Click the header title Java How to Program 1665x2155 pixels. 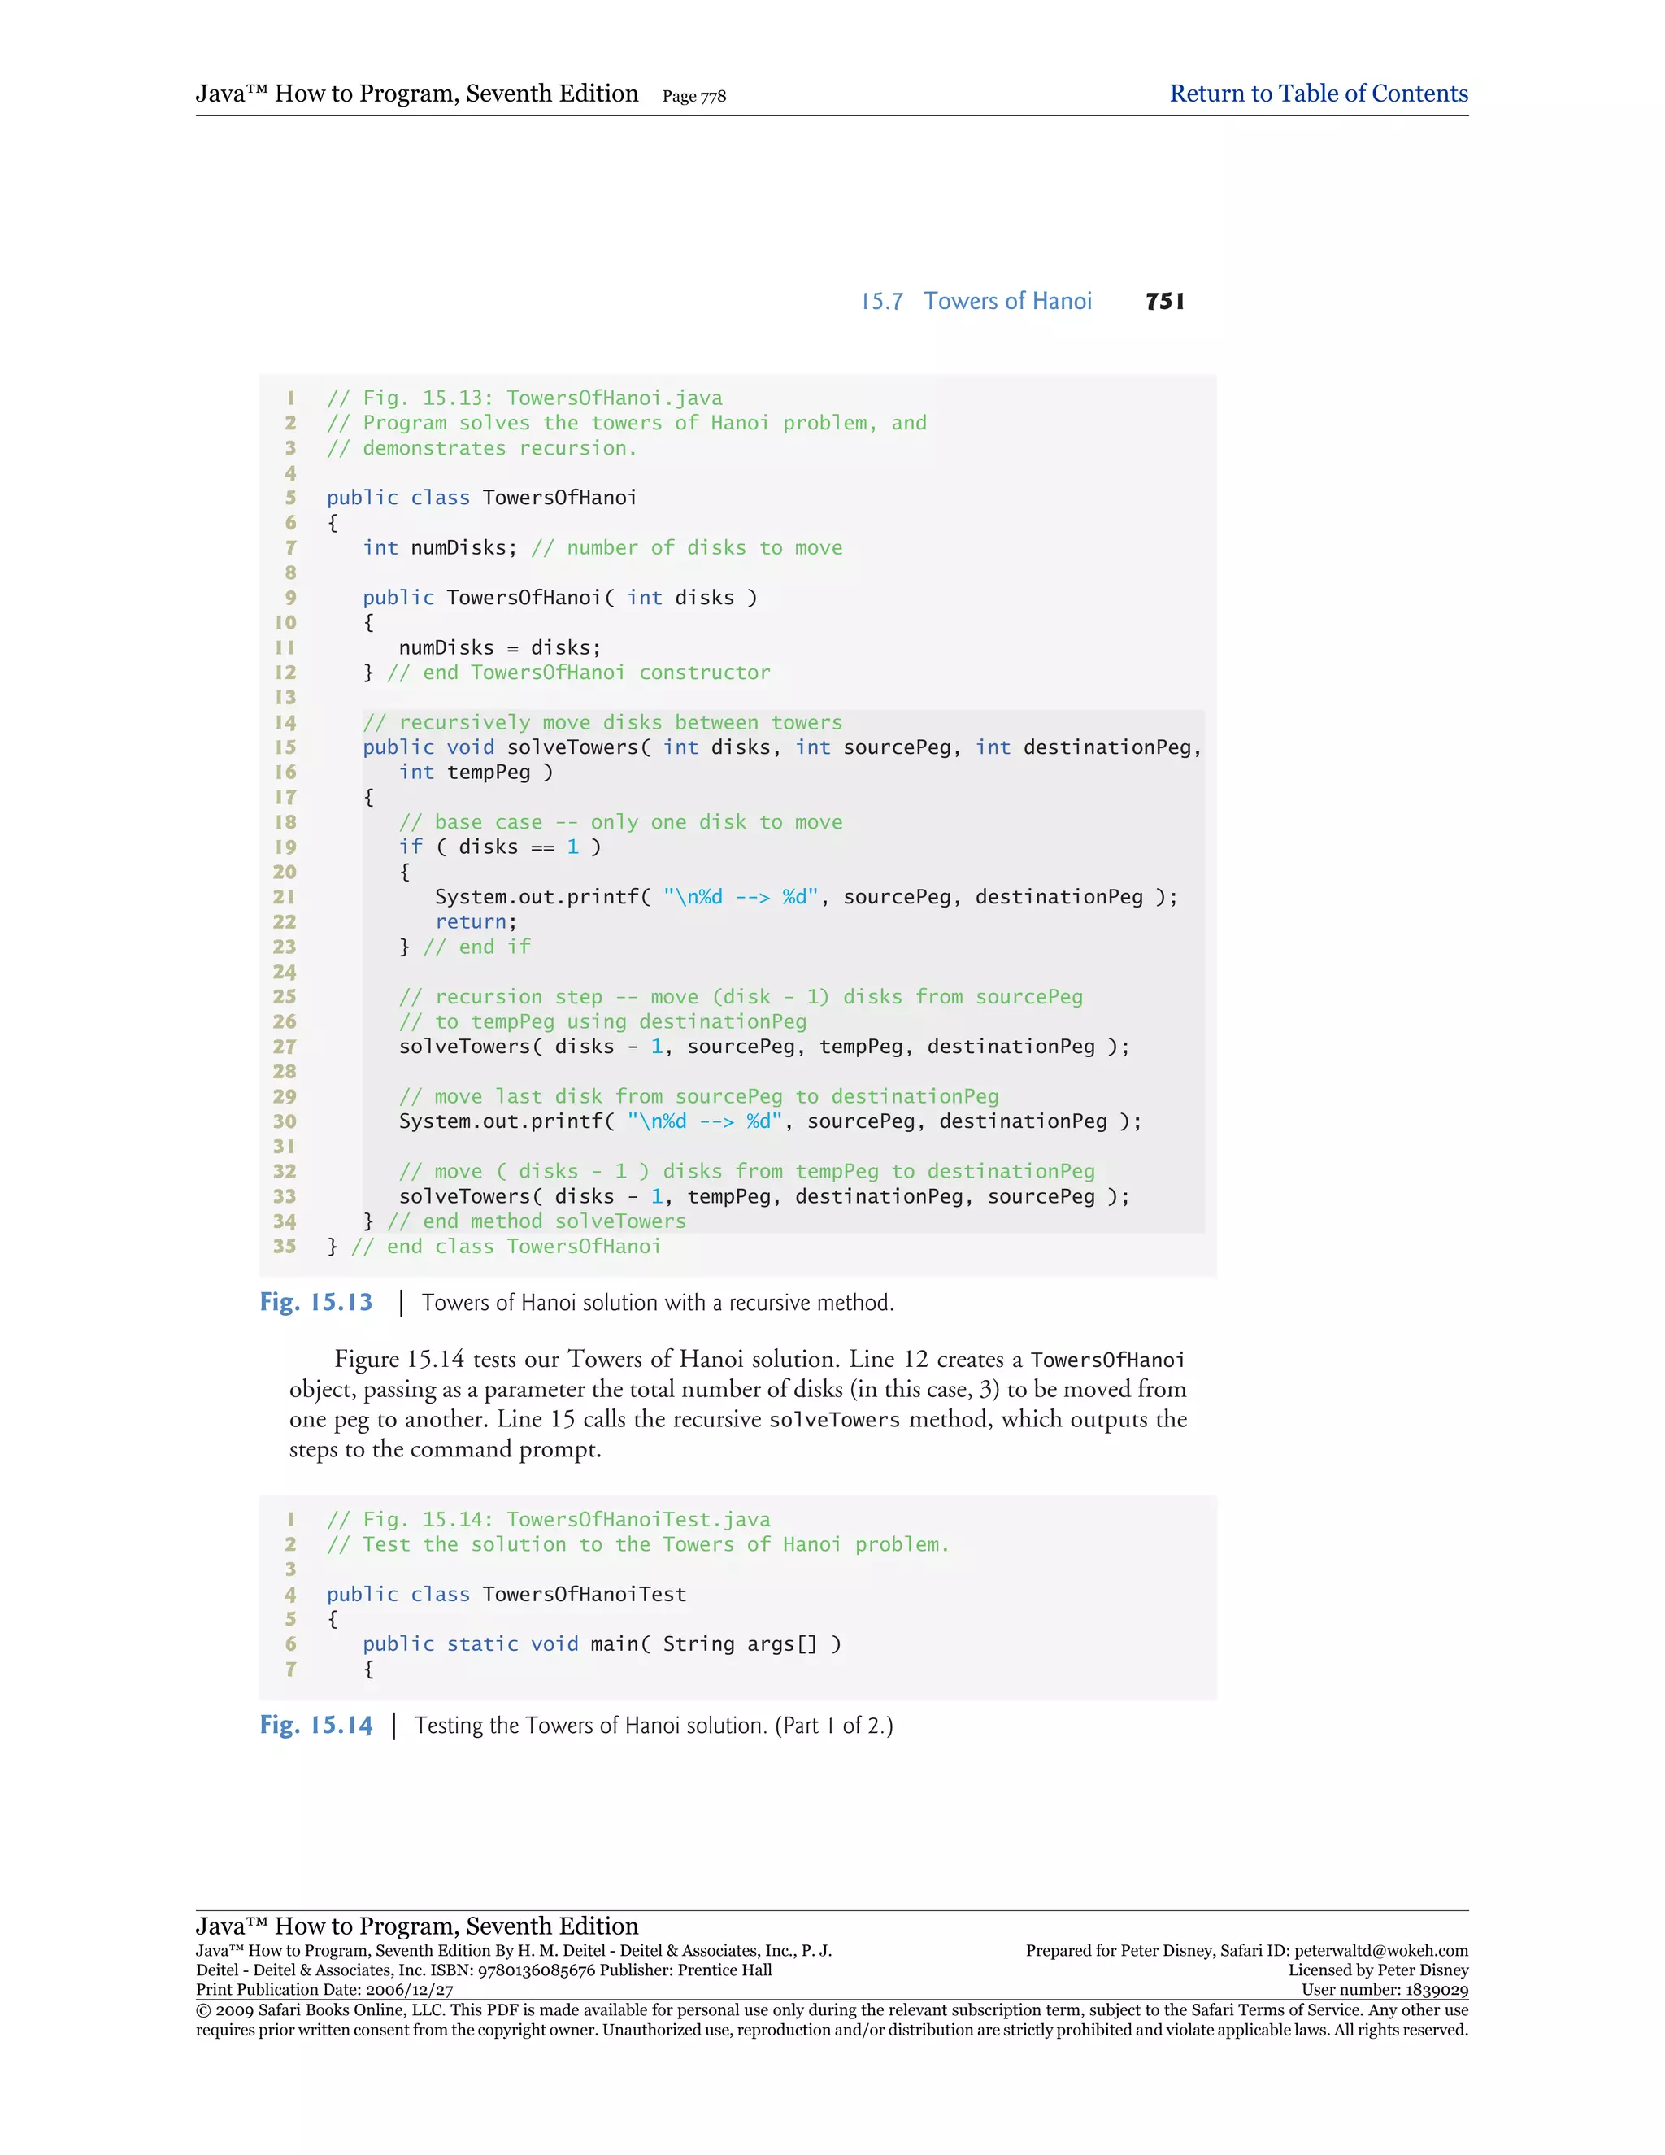[x=416, y=94]
